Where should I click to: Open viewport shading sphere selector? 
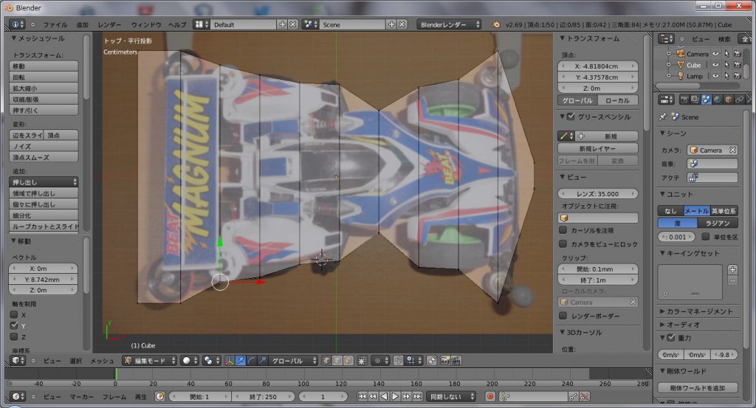pos(188,360)
